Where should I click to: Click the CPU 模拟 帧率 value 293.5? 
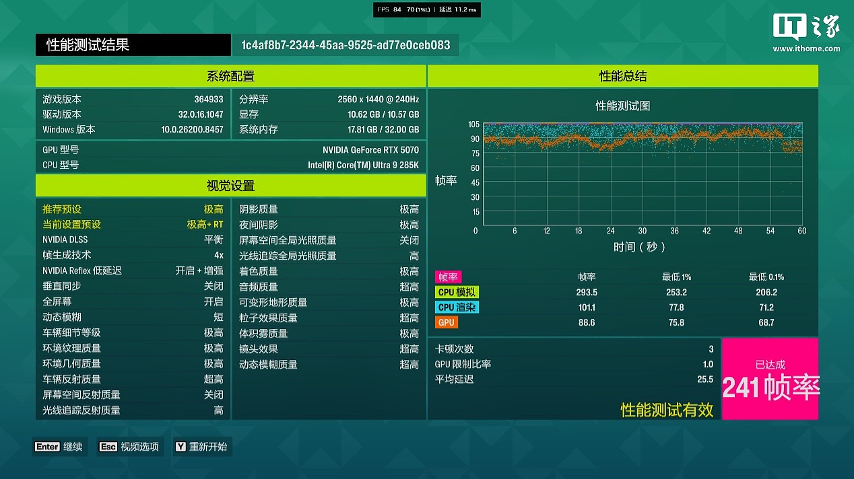587,292
